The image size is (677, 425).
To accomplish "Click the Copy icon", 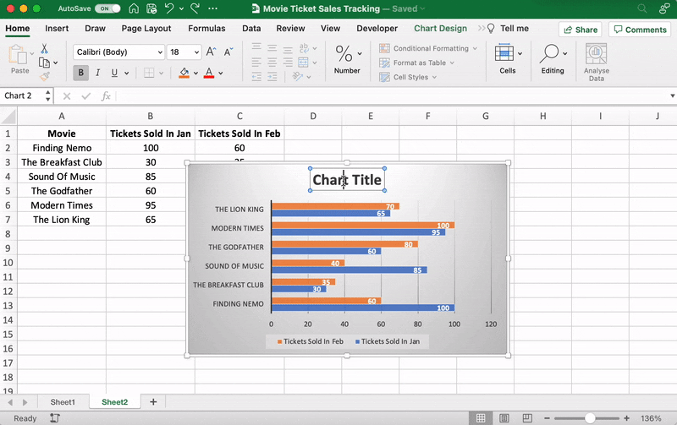I will click(44, 63).
